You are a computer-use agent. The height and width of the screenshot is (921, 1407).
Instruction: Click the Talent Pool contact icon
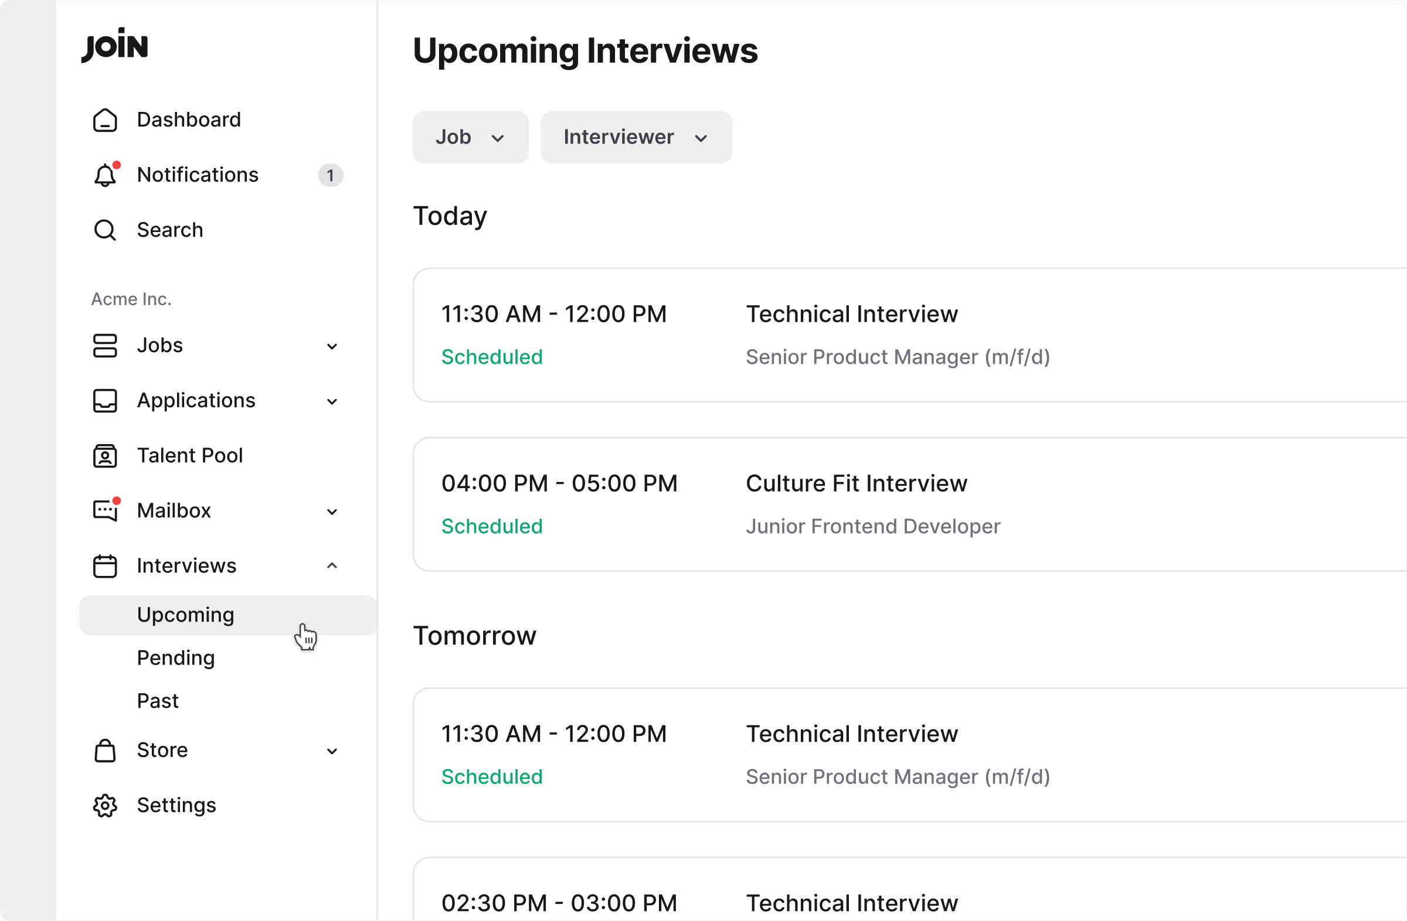[105, 456]
